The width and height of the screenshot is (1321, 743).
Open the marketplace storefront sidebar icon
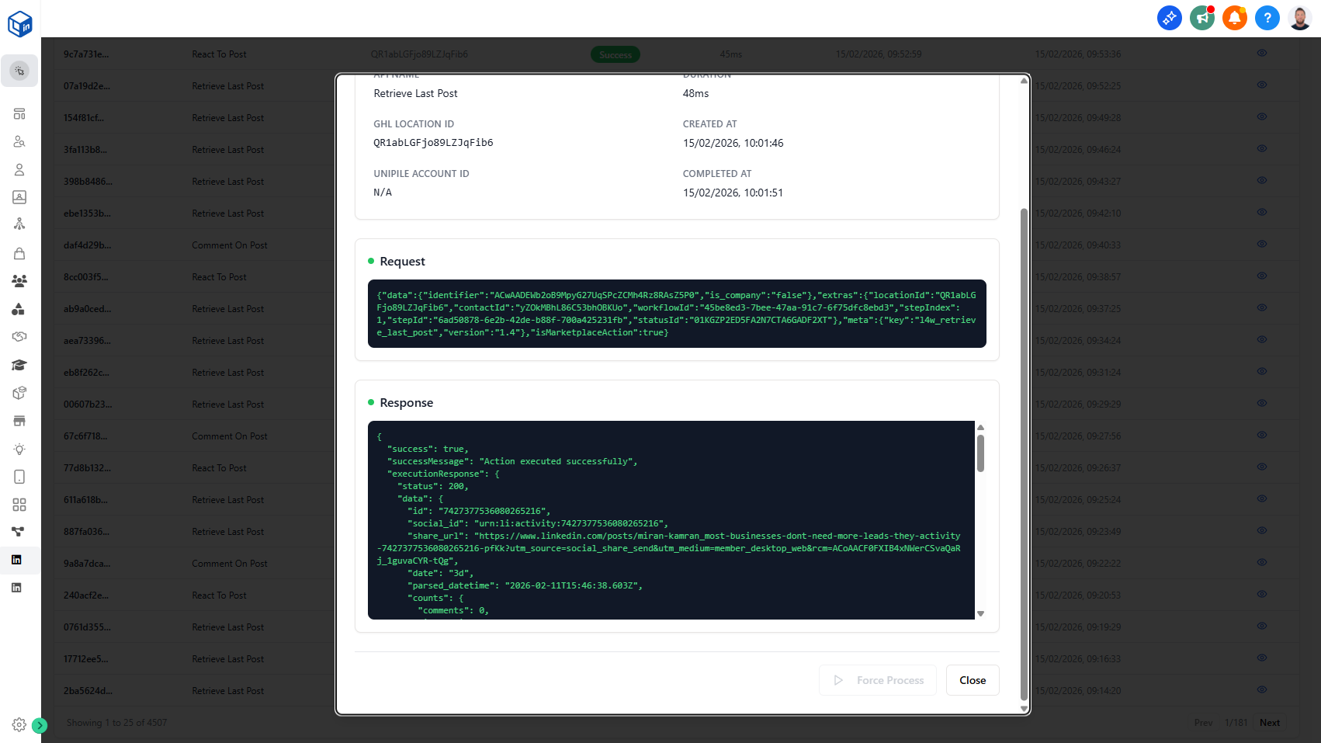point(19,420)
